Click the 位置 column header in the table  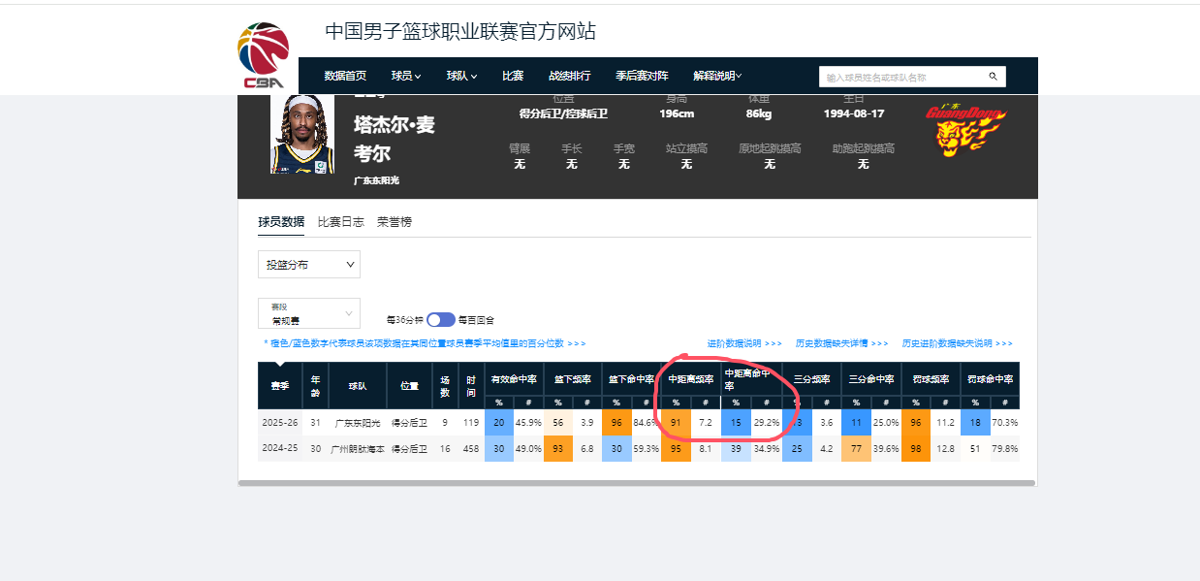point(409,386)
